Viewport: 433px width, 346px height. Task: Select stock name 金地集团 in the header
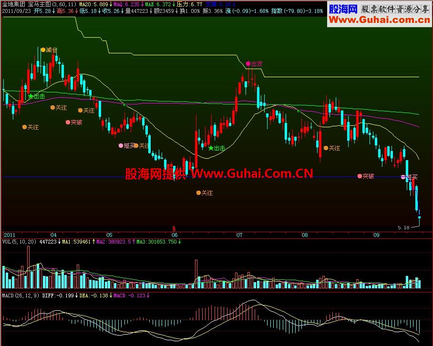click(x=13, y=4)
